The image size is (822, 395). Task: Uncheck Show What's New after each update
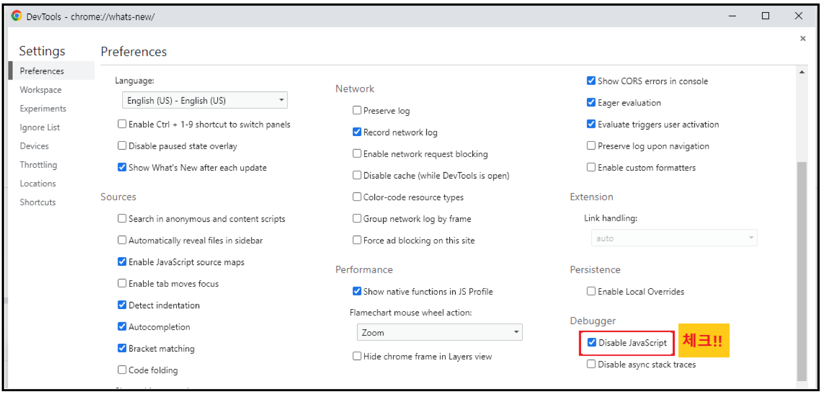(122, 167)
